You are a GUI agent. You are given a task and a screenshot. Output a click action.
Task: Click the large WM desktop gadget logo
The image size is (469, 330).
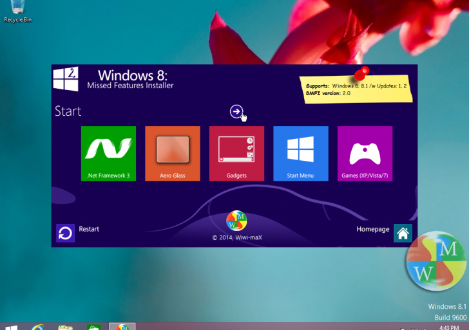[x=436, y=261]
